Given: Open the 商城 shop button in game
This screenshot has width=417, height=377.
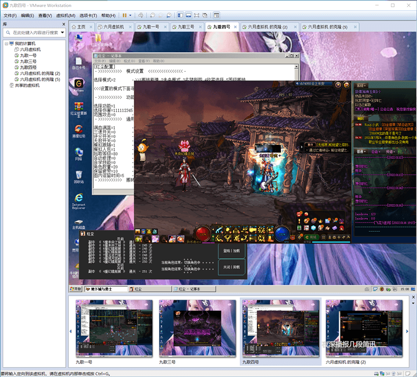Looking at the screenshot, I should pyautogui.click(x=311, y=237).
